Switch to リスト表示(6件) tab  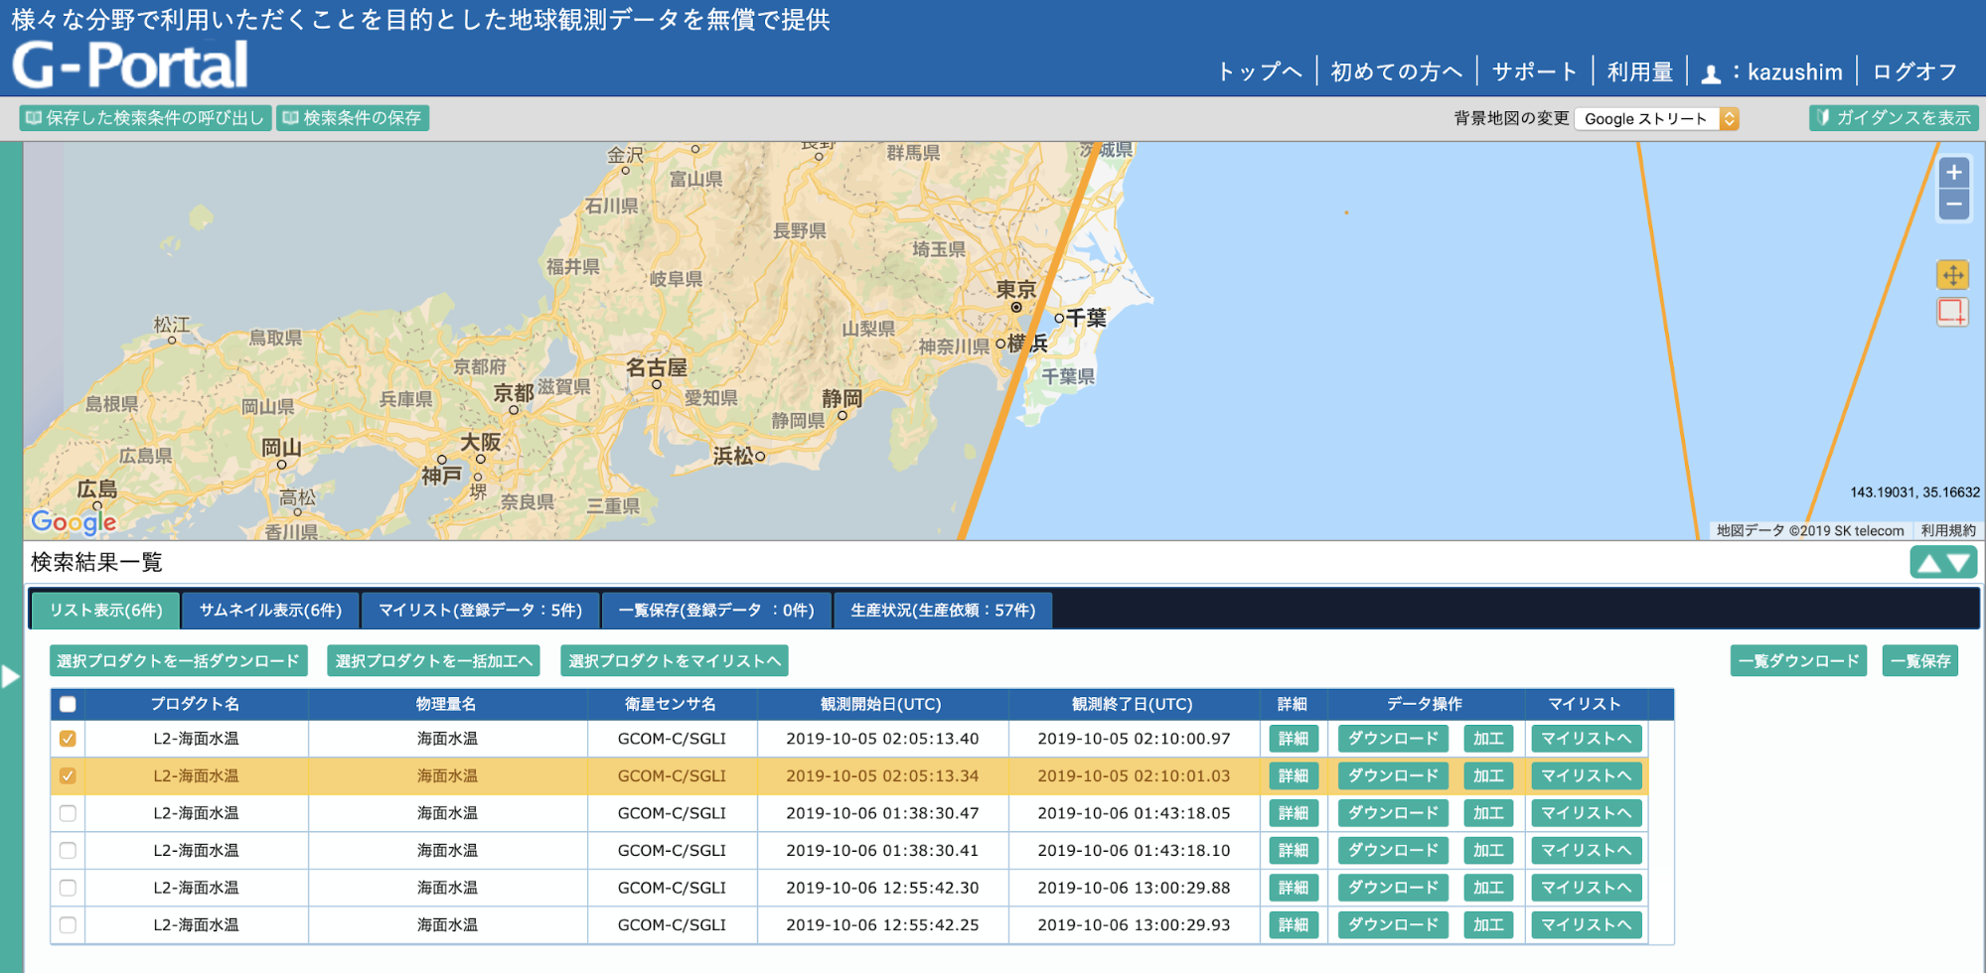point(105,610)
